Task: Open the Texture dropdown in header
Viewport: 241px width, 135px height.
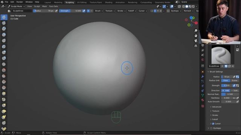Action: (110, 11)
